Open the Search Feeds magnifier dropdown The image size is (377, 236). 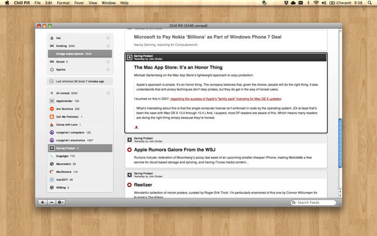[294, 202]
